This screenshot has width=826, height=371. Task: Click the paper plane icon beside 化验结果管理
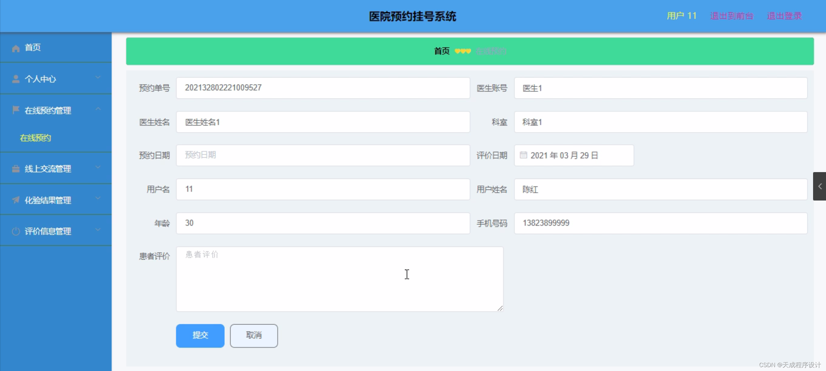pos(15,200)
